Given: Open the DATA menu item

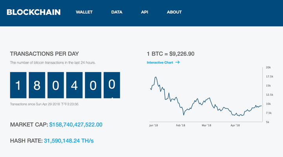Looking at the screenshot, I should pos(117,12).
